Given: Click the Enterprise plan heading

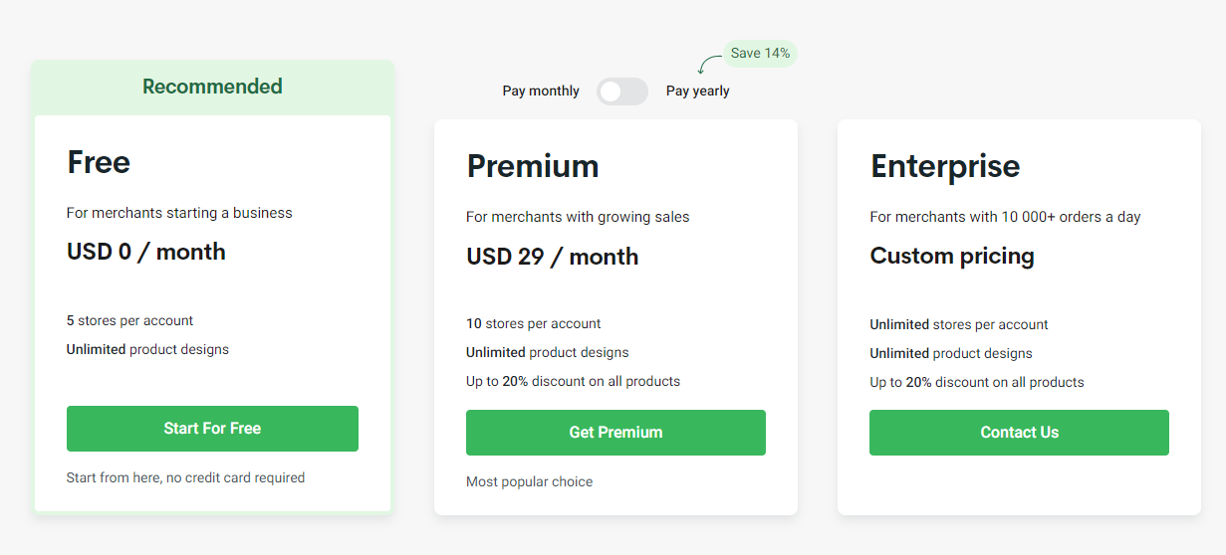Looking at the screenshot, I should 945,166.
